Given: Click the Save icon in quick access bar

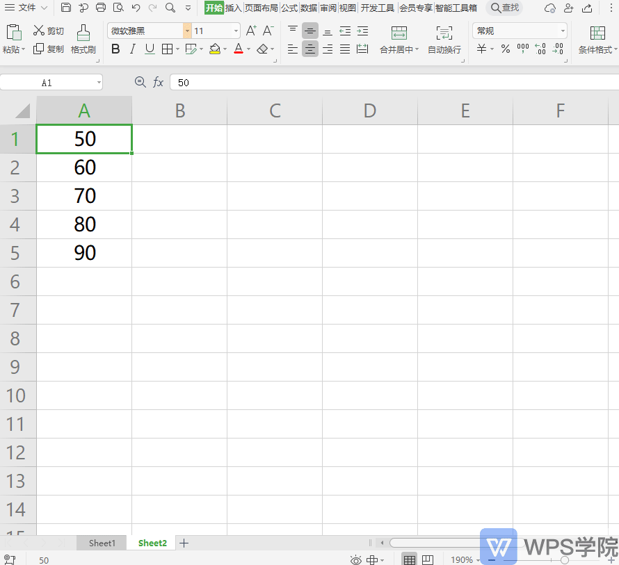Looking at the screenshot, I should click(x=66, y=8).
